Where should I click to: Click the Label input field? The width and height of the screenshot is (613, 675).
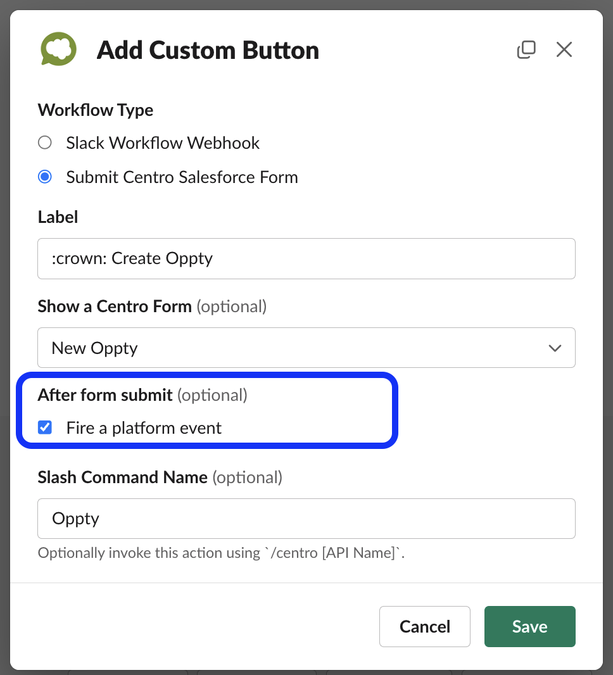point(306,259)
